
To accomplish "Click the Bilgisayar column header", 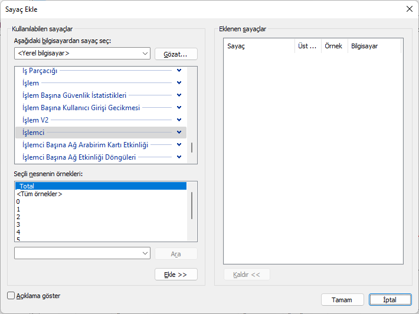I will coord(374,46).
